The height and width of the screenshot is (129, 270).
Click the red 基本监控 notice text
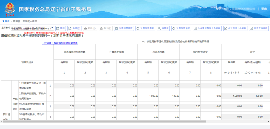click(x=55, y=33)
